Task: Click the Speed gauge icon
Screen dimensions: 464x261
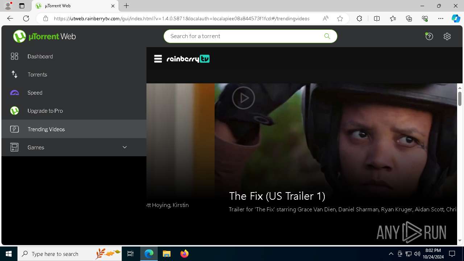Action: coord(14,93)
